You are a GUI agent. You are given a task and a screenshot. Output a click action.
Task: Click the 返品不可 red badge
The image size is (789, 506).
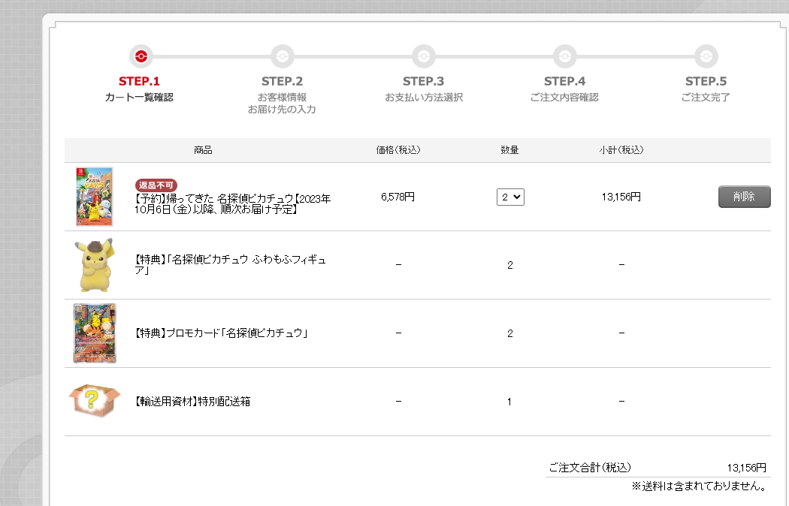(156, 185)
